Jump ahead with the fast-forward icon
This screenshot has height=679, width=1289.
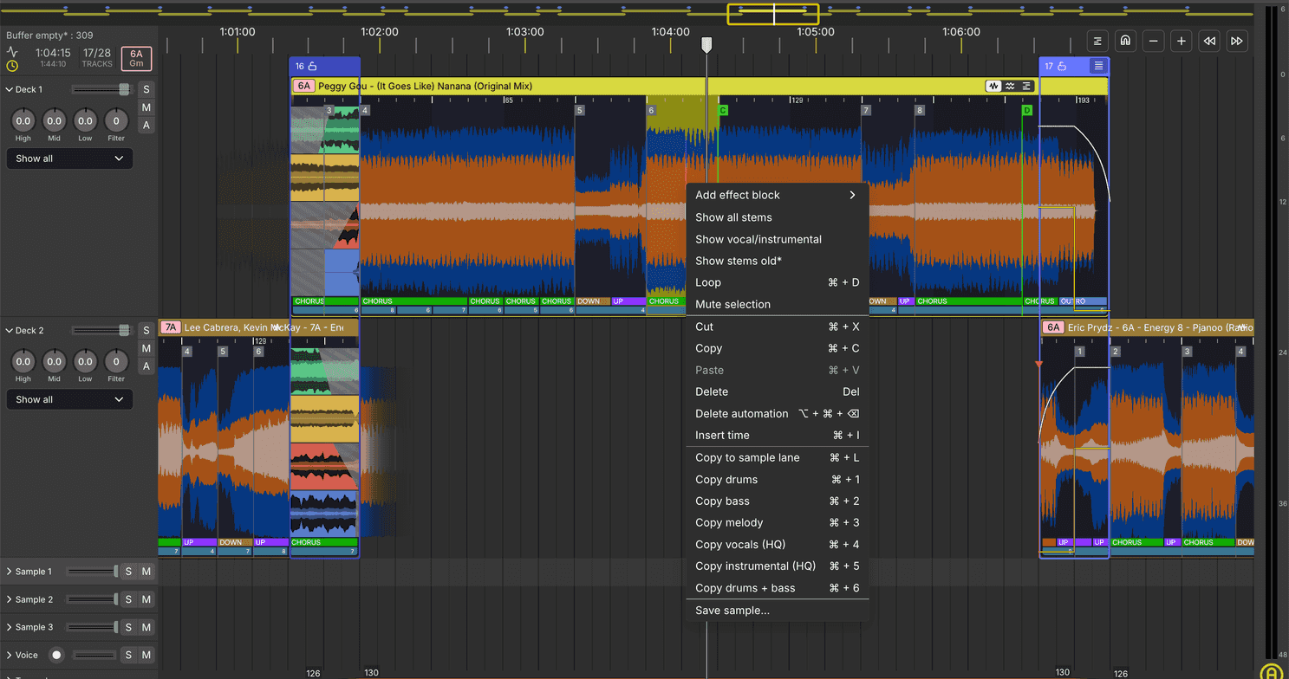point(1236,41)
